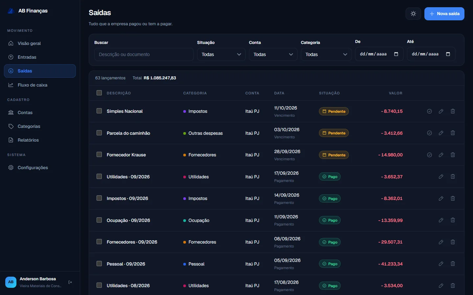
Task: Click the Pendente badge of Simples Nacional
Action: click(334, 111)
